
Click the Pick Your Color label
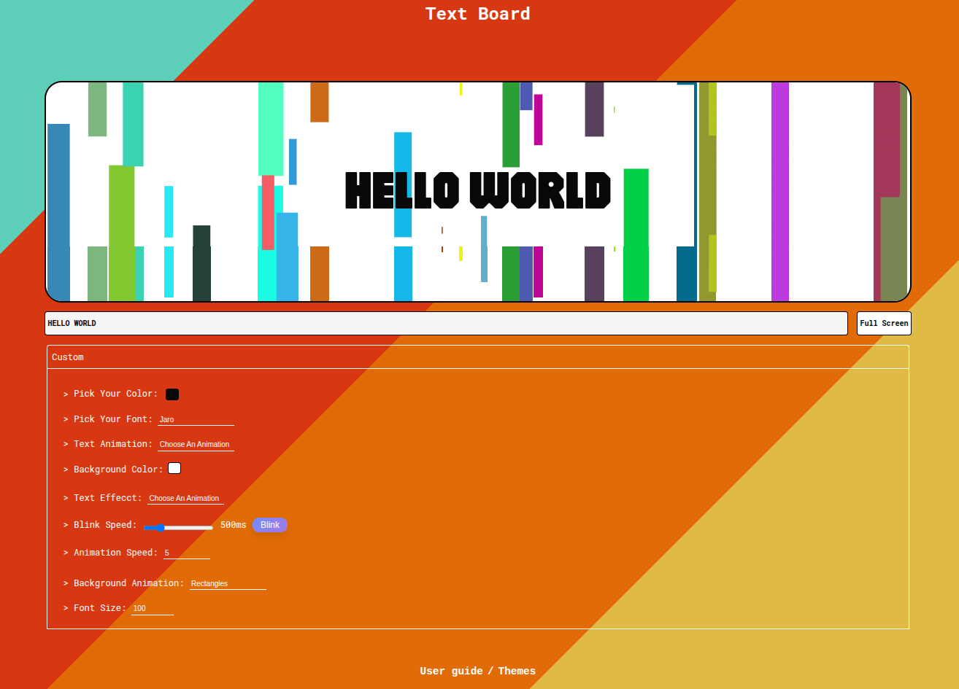coord(115,394)
